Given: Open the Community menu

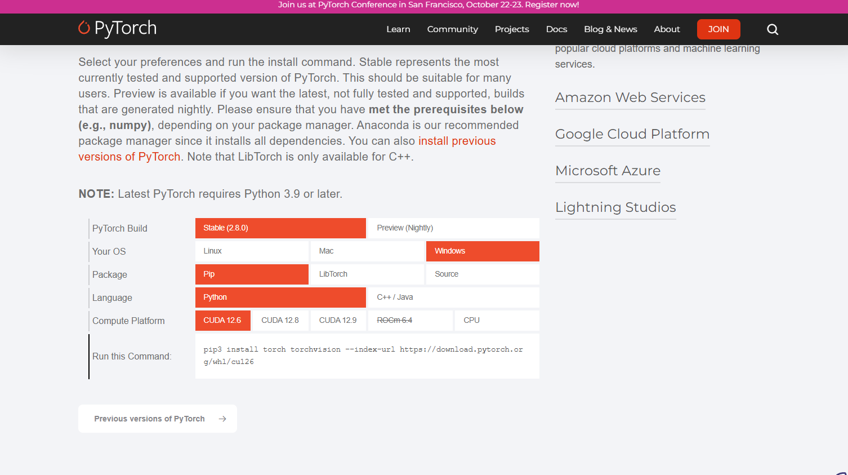Looking at the screenshot, I should [x=453, y=29].
